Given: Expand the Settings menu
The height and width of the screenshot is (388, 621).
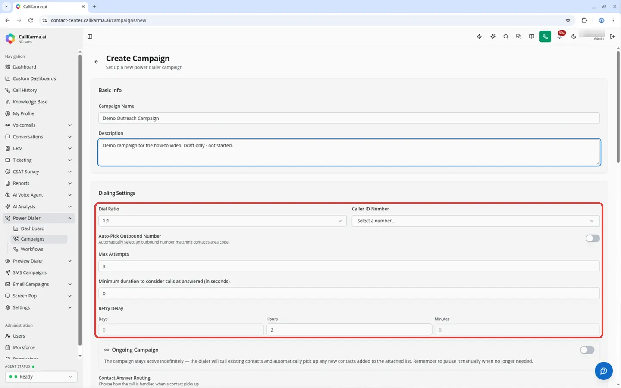Looking at the screenshot, I should (x=38, y=307).
